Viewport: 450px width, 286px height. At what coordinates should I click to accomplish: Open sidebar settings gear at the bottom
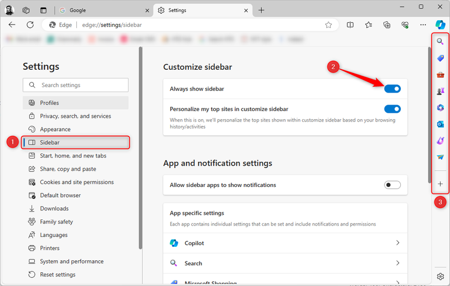point(440,276)
